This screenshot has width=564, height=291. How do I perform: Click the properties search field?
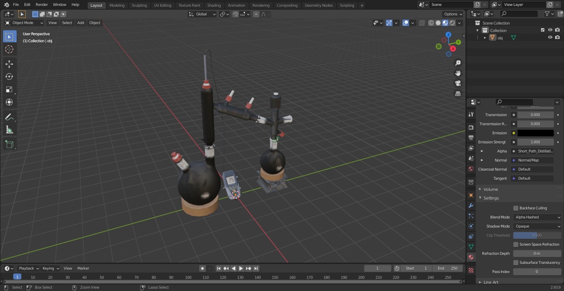coord(514,102)
